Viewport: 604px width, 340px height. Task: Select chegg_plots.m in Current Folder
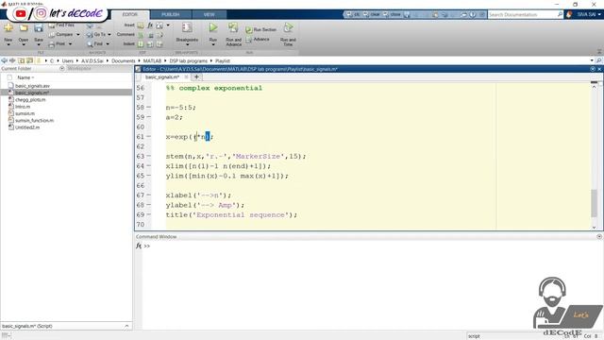coord(30,99)
